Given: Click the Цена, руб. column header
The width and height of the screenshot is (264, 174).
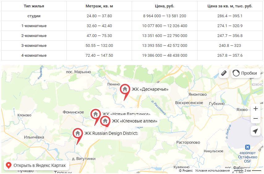Looking at the screenshot, I should pyautogui.click(x=164, y=6).
